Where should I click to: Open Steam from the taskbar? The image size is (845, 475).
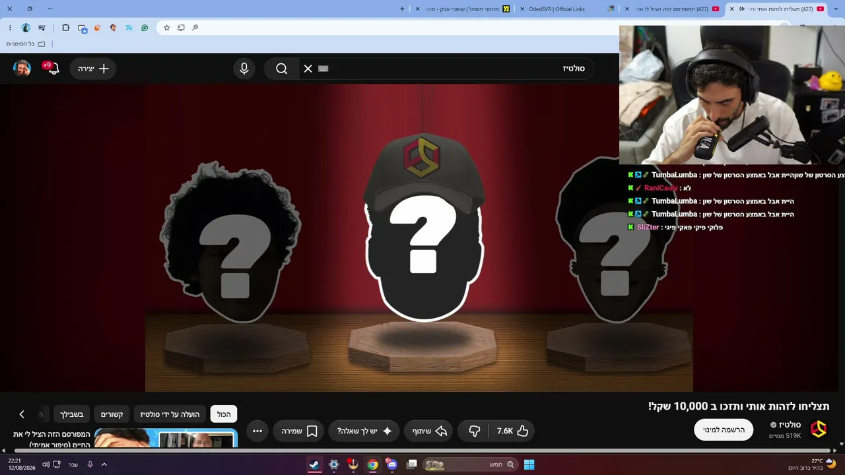tap(314, 464)
